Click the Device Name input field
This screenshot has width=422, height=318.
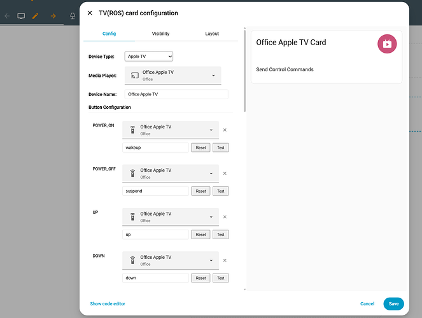pyautogui.click(x=176, y=94)
